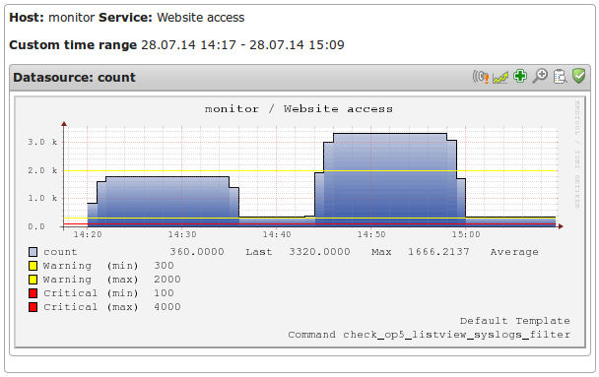Click the 3.0 k y-axis label
Viewport: 599px width, 377px height.
[42, 143]
